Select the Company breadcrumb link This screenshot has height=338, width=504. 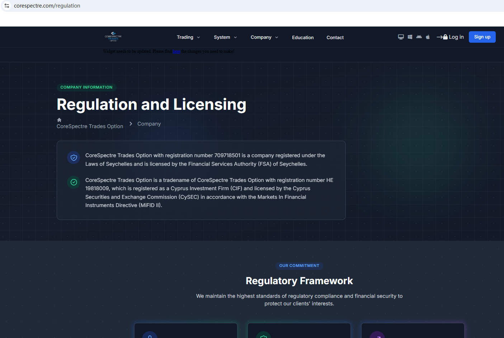(x=149, y=124)
